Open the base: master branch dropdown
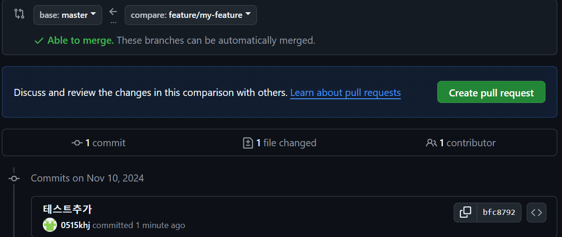 click(x=68, y=15)
